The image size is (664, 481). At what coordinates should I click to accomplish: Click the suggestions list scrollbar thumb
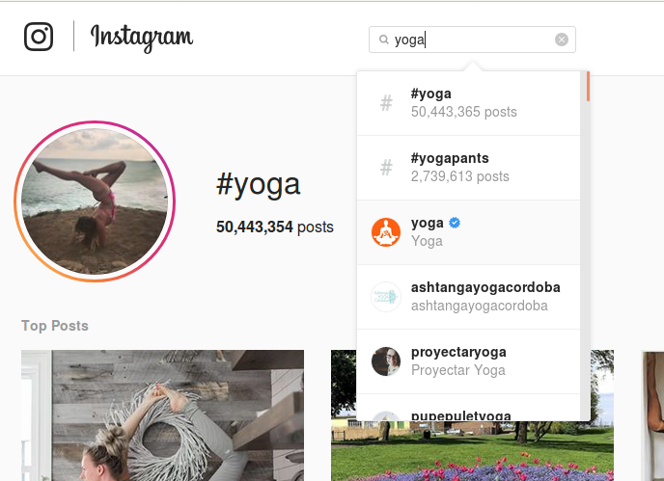[x=588, y=87]
